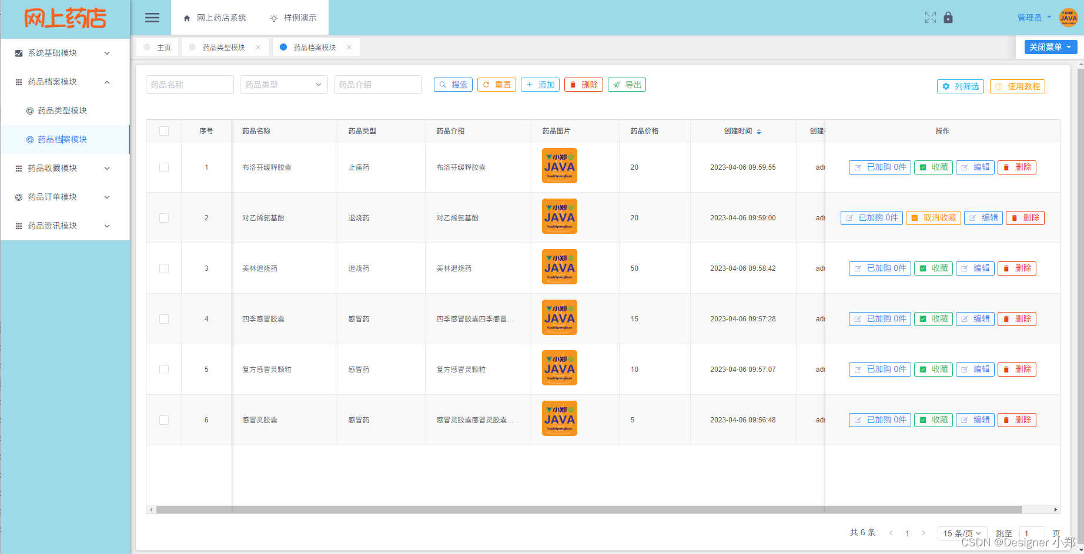Go to previous page arrow
The image size is (1084, 554).
tap(891, 533)
